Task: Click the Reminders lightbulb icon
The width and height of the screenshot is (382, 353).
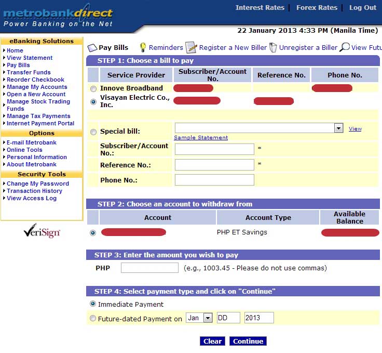Action: 143,47
